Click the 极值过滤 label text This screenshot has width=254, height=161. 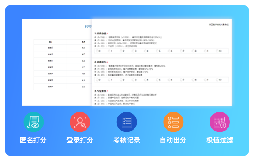(220, 140)
